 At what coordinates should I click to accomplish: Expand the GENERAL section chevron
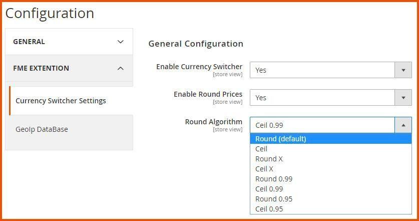point(120,42)
